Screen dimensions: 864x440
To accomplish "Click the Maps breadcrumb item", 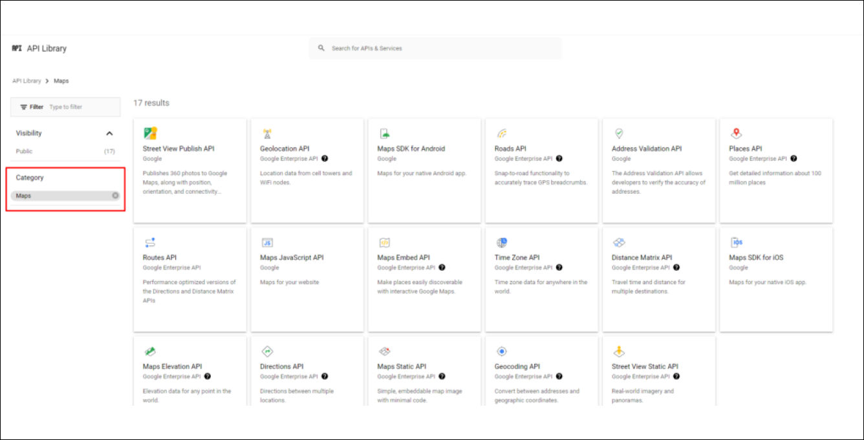I will (61, 81).
